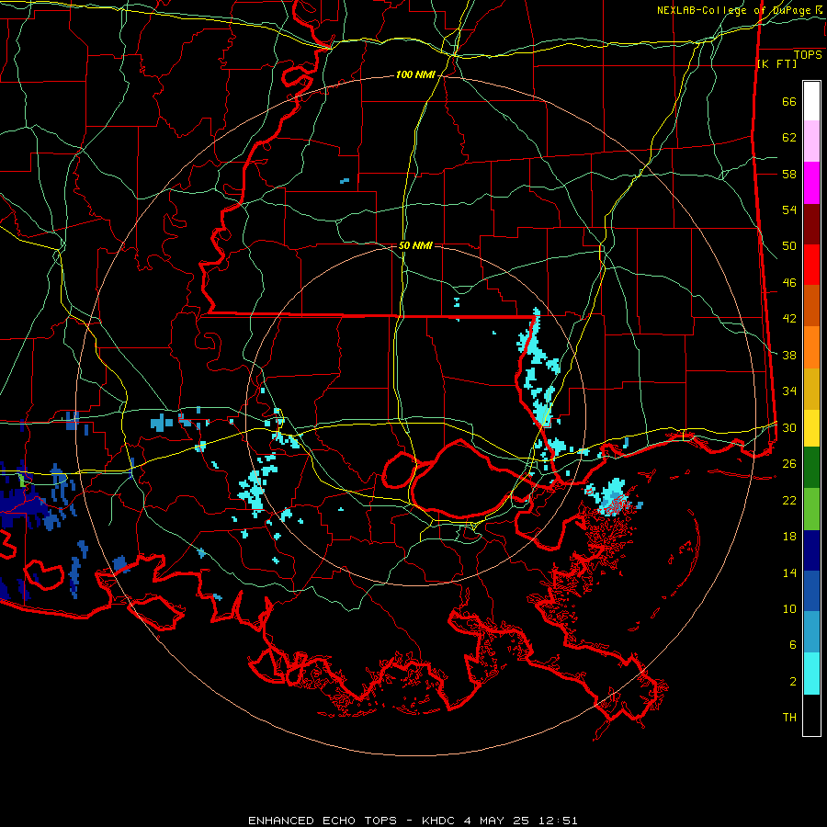
Task: Select the TH threshold label
Action: tap(789, 717)
